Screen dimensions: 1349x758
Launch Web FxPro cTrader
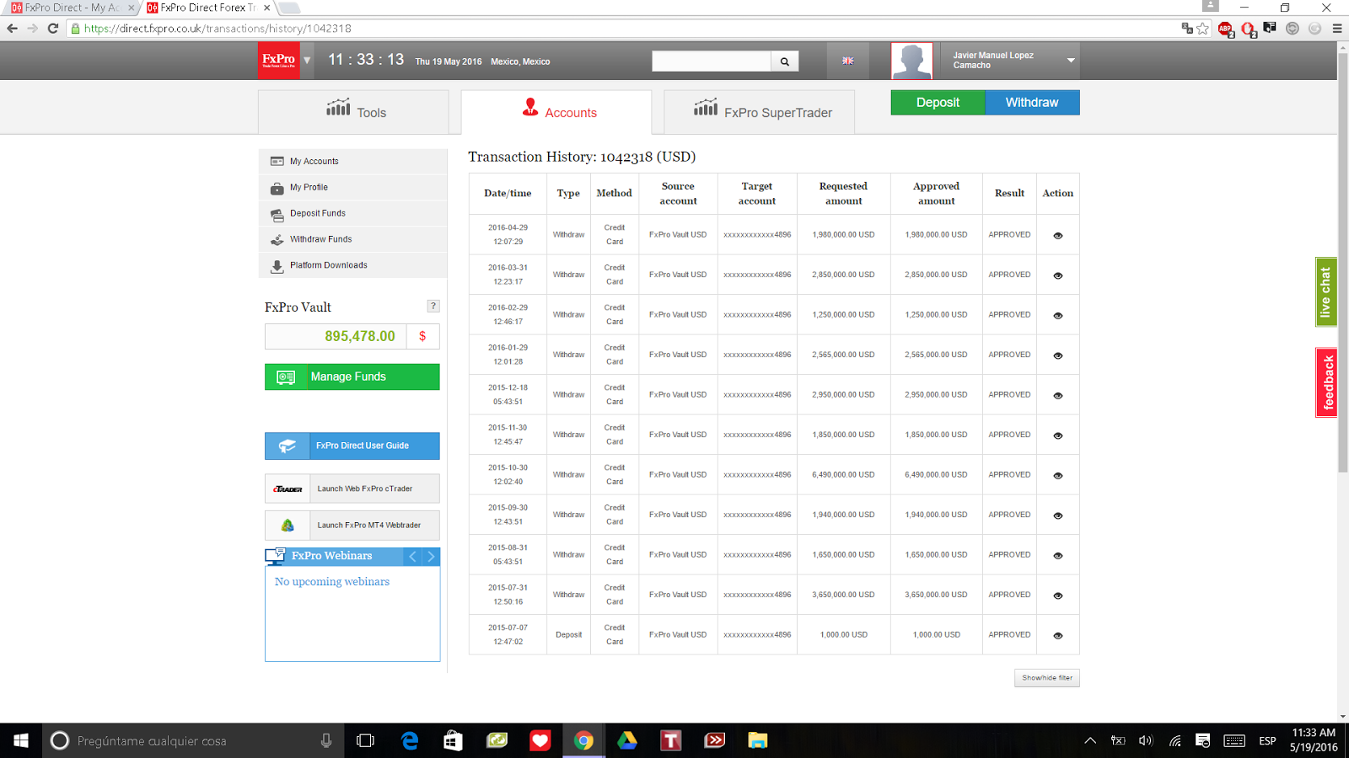click(x=352, y=488)
